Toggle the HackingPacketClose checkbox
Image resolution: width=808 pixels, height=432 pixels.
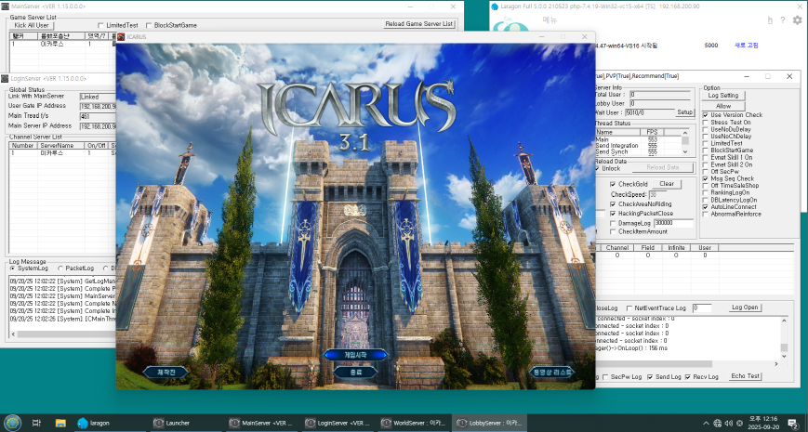click(x=612, y=213)
